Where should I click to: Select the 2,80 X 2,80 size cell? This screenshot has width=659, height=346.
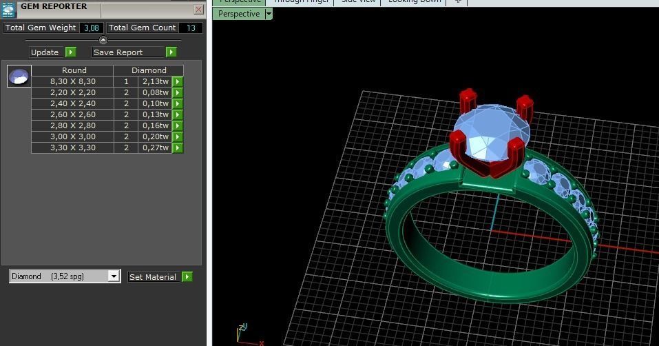pos(73,125)
